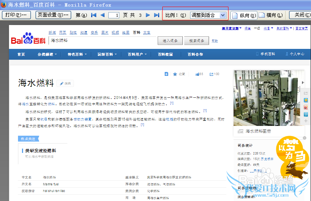Click the page number input field
The width and height of the screenshot is (311, 201).
[114, 15]
